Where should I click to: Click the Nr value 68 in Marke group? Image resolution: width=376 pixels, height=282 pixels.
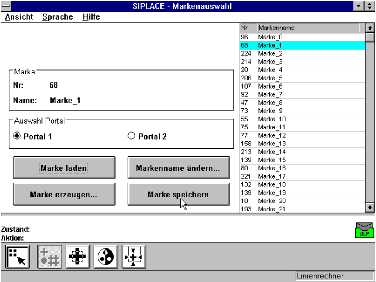[54, 85]
